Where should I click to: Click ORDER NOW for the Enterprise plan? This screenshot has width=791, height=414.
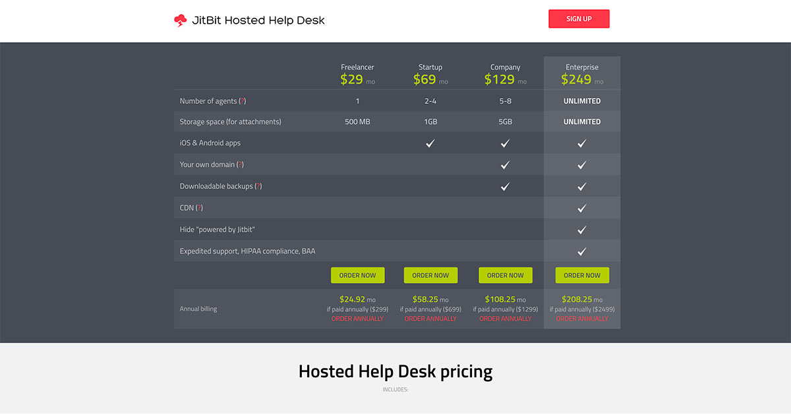pos(582,275)
